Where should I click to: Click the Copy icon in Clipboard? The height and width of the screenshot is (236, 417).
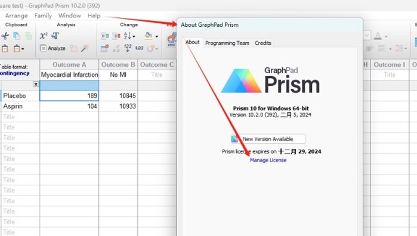point(17,36)
